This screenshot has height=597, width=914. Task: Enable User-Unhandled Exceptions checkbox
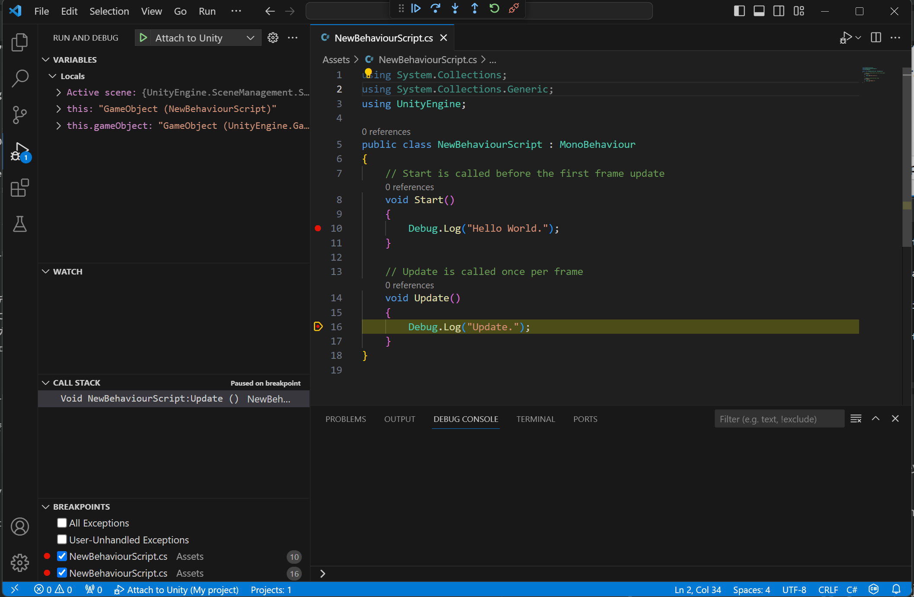62,540
